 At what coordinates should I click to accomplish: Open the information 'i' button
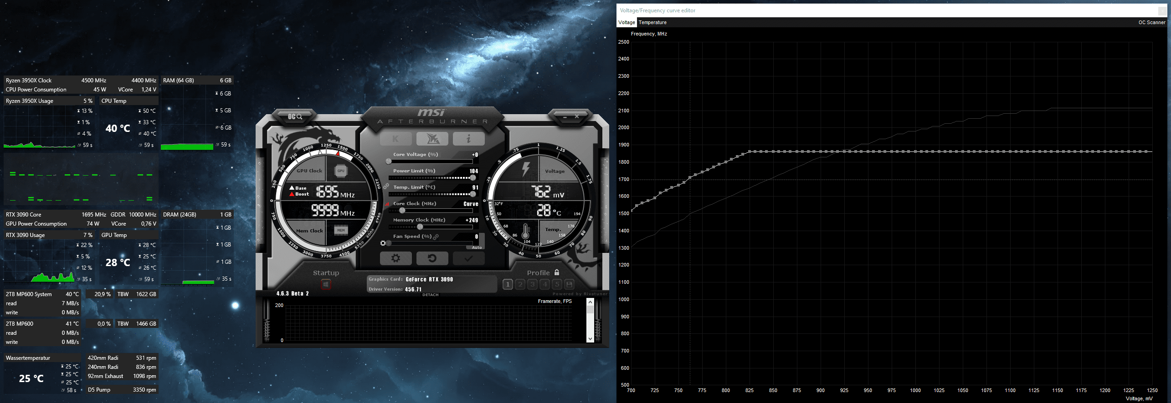pos(468,139)
